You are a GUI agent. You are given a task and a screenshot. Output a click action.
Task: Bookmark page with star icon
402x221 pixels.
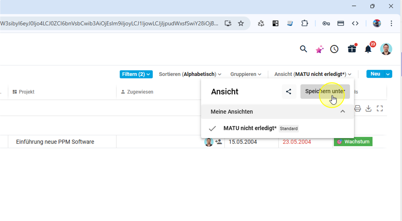click(241, 24)
